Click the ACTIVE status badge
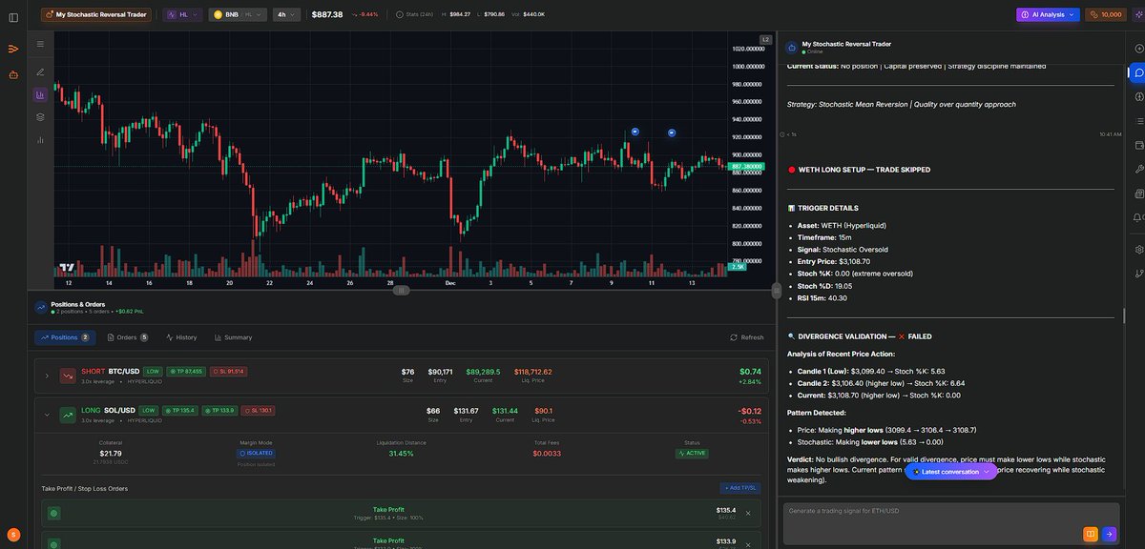 692,453
